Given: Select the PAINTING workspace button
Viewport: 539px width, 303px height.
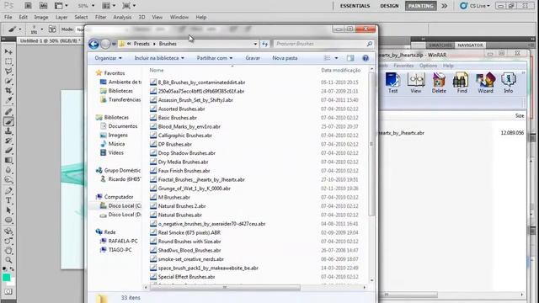Looking at the screenshot, I should coord(420,6).
